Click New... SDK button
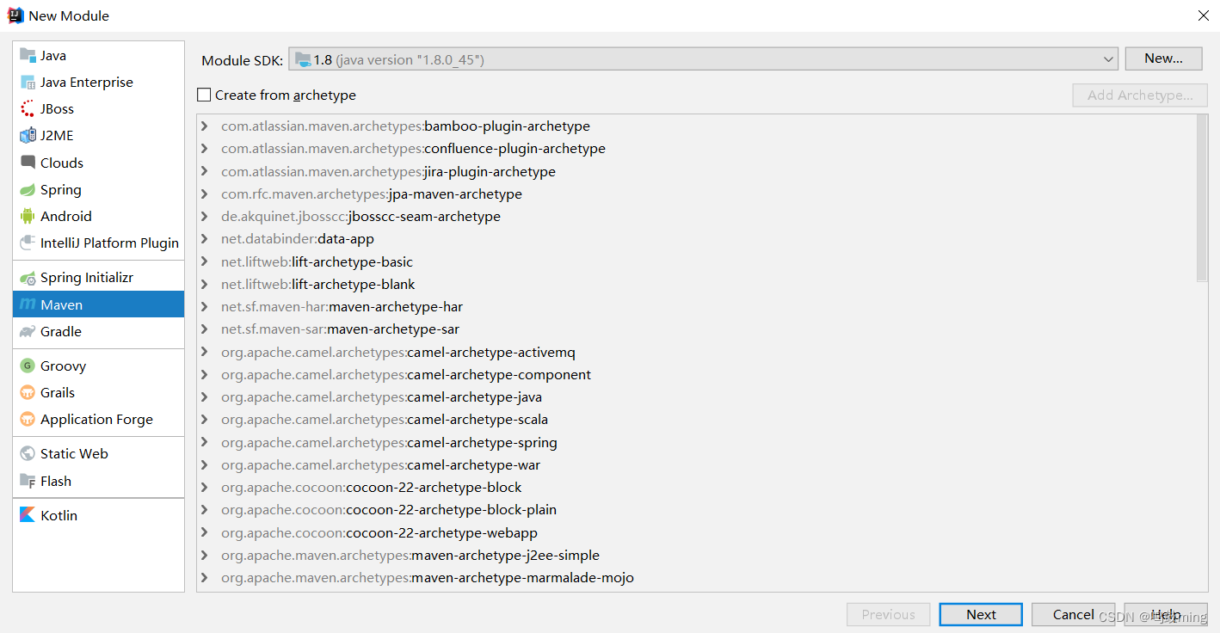The image size is (1220, 633). click(1163, 58)
